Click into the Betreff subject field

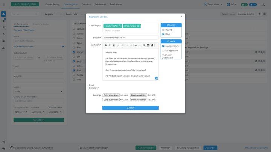click(130, 38)
